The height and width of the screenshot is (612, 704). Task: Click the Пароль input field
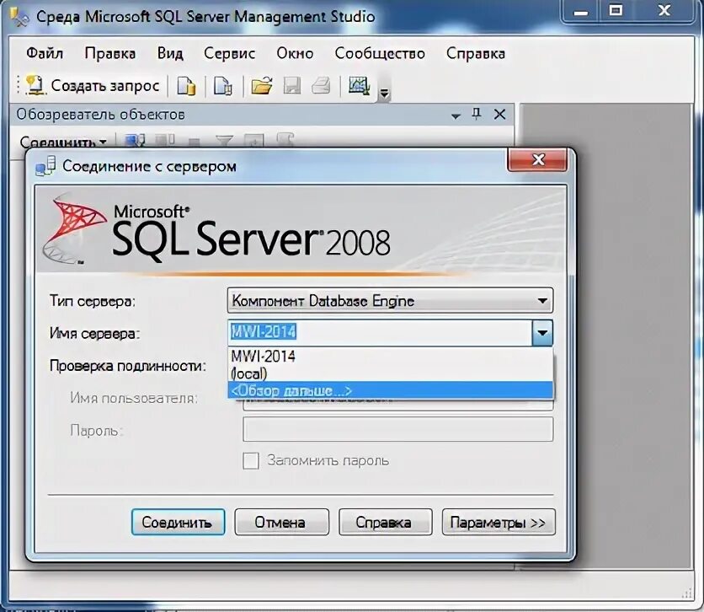point(397,430)
